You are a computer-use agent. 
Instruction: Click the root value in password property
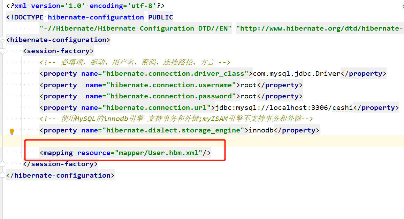249,96
